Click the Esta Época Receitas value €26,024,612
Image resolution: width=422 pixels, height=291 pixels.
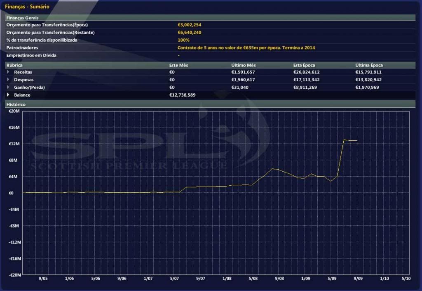pos(307,72)
